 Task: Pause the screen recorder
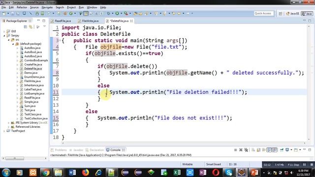coord(305,165)
